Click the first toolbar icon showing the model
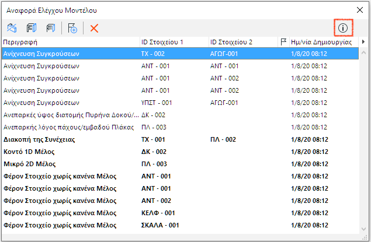The width and height of the screenshot is (371, 242). point(12,28)
